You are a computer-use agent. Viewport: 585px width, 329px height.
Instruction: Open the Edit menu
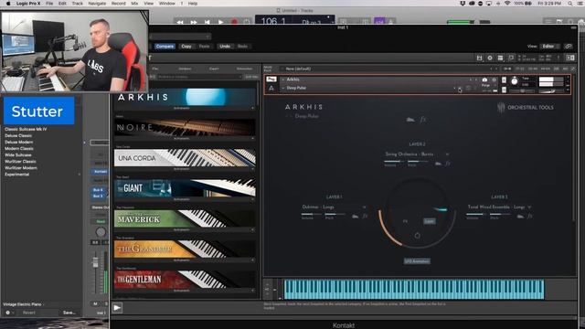[62, 4]
